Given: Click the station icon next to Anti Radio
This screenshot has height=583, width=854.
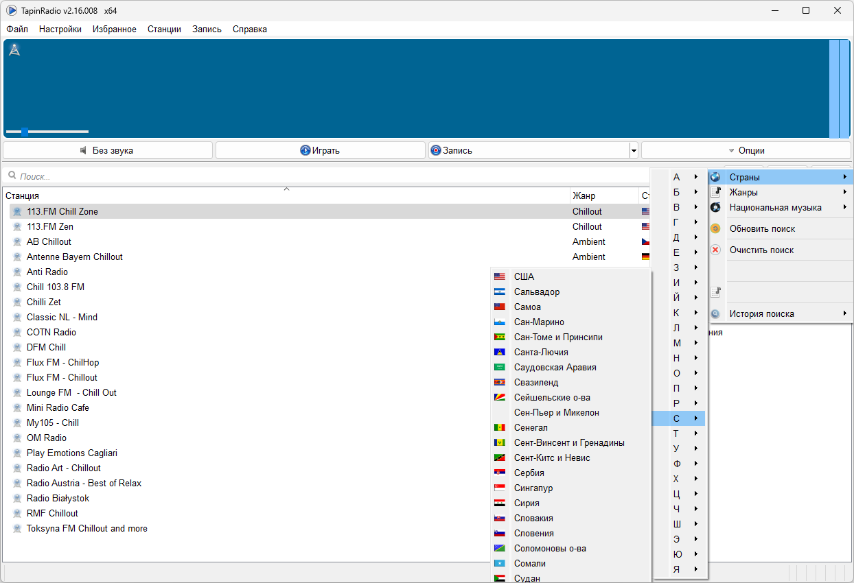Looking at the screenshot, I should 17,272.
